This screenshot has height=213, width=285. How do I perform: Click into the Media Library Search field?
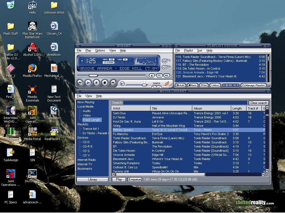(185, 103)
